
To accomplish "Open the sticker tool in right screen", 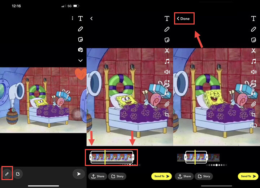I will [253, 40].
